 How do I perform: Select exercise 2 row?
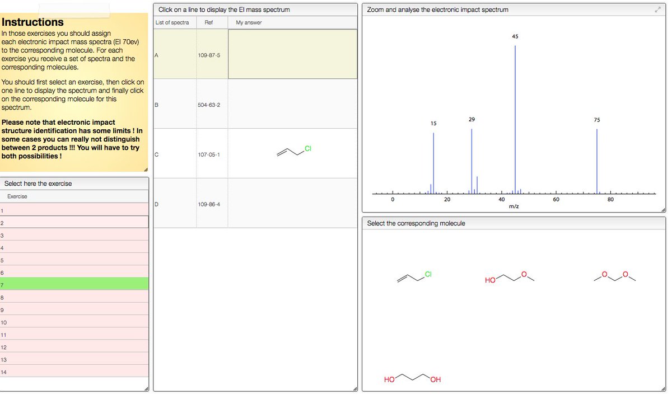tap(74, 222)
